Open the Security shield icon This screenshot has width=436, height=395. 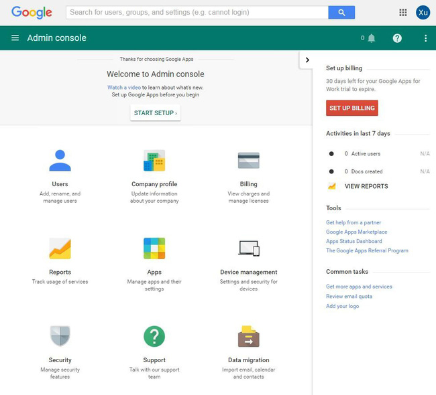click(x=60, y=336)
